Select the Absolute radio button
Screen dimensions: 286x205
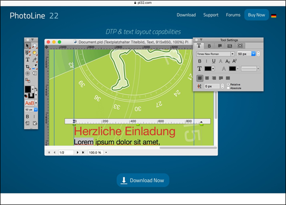tap(228, 88)
